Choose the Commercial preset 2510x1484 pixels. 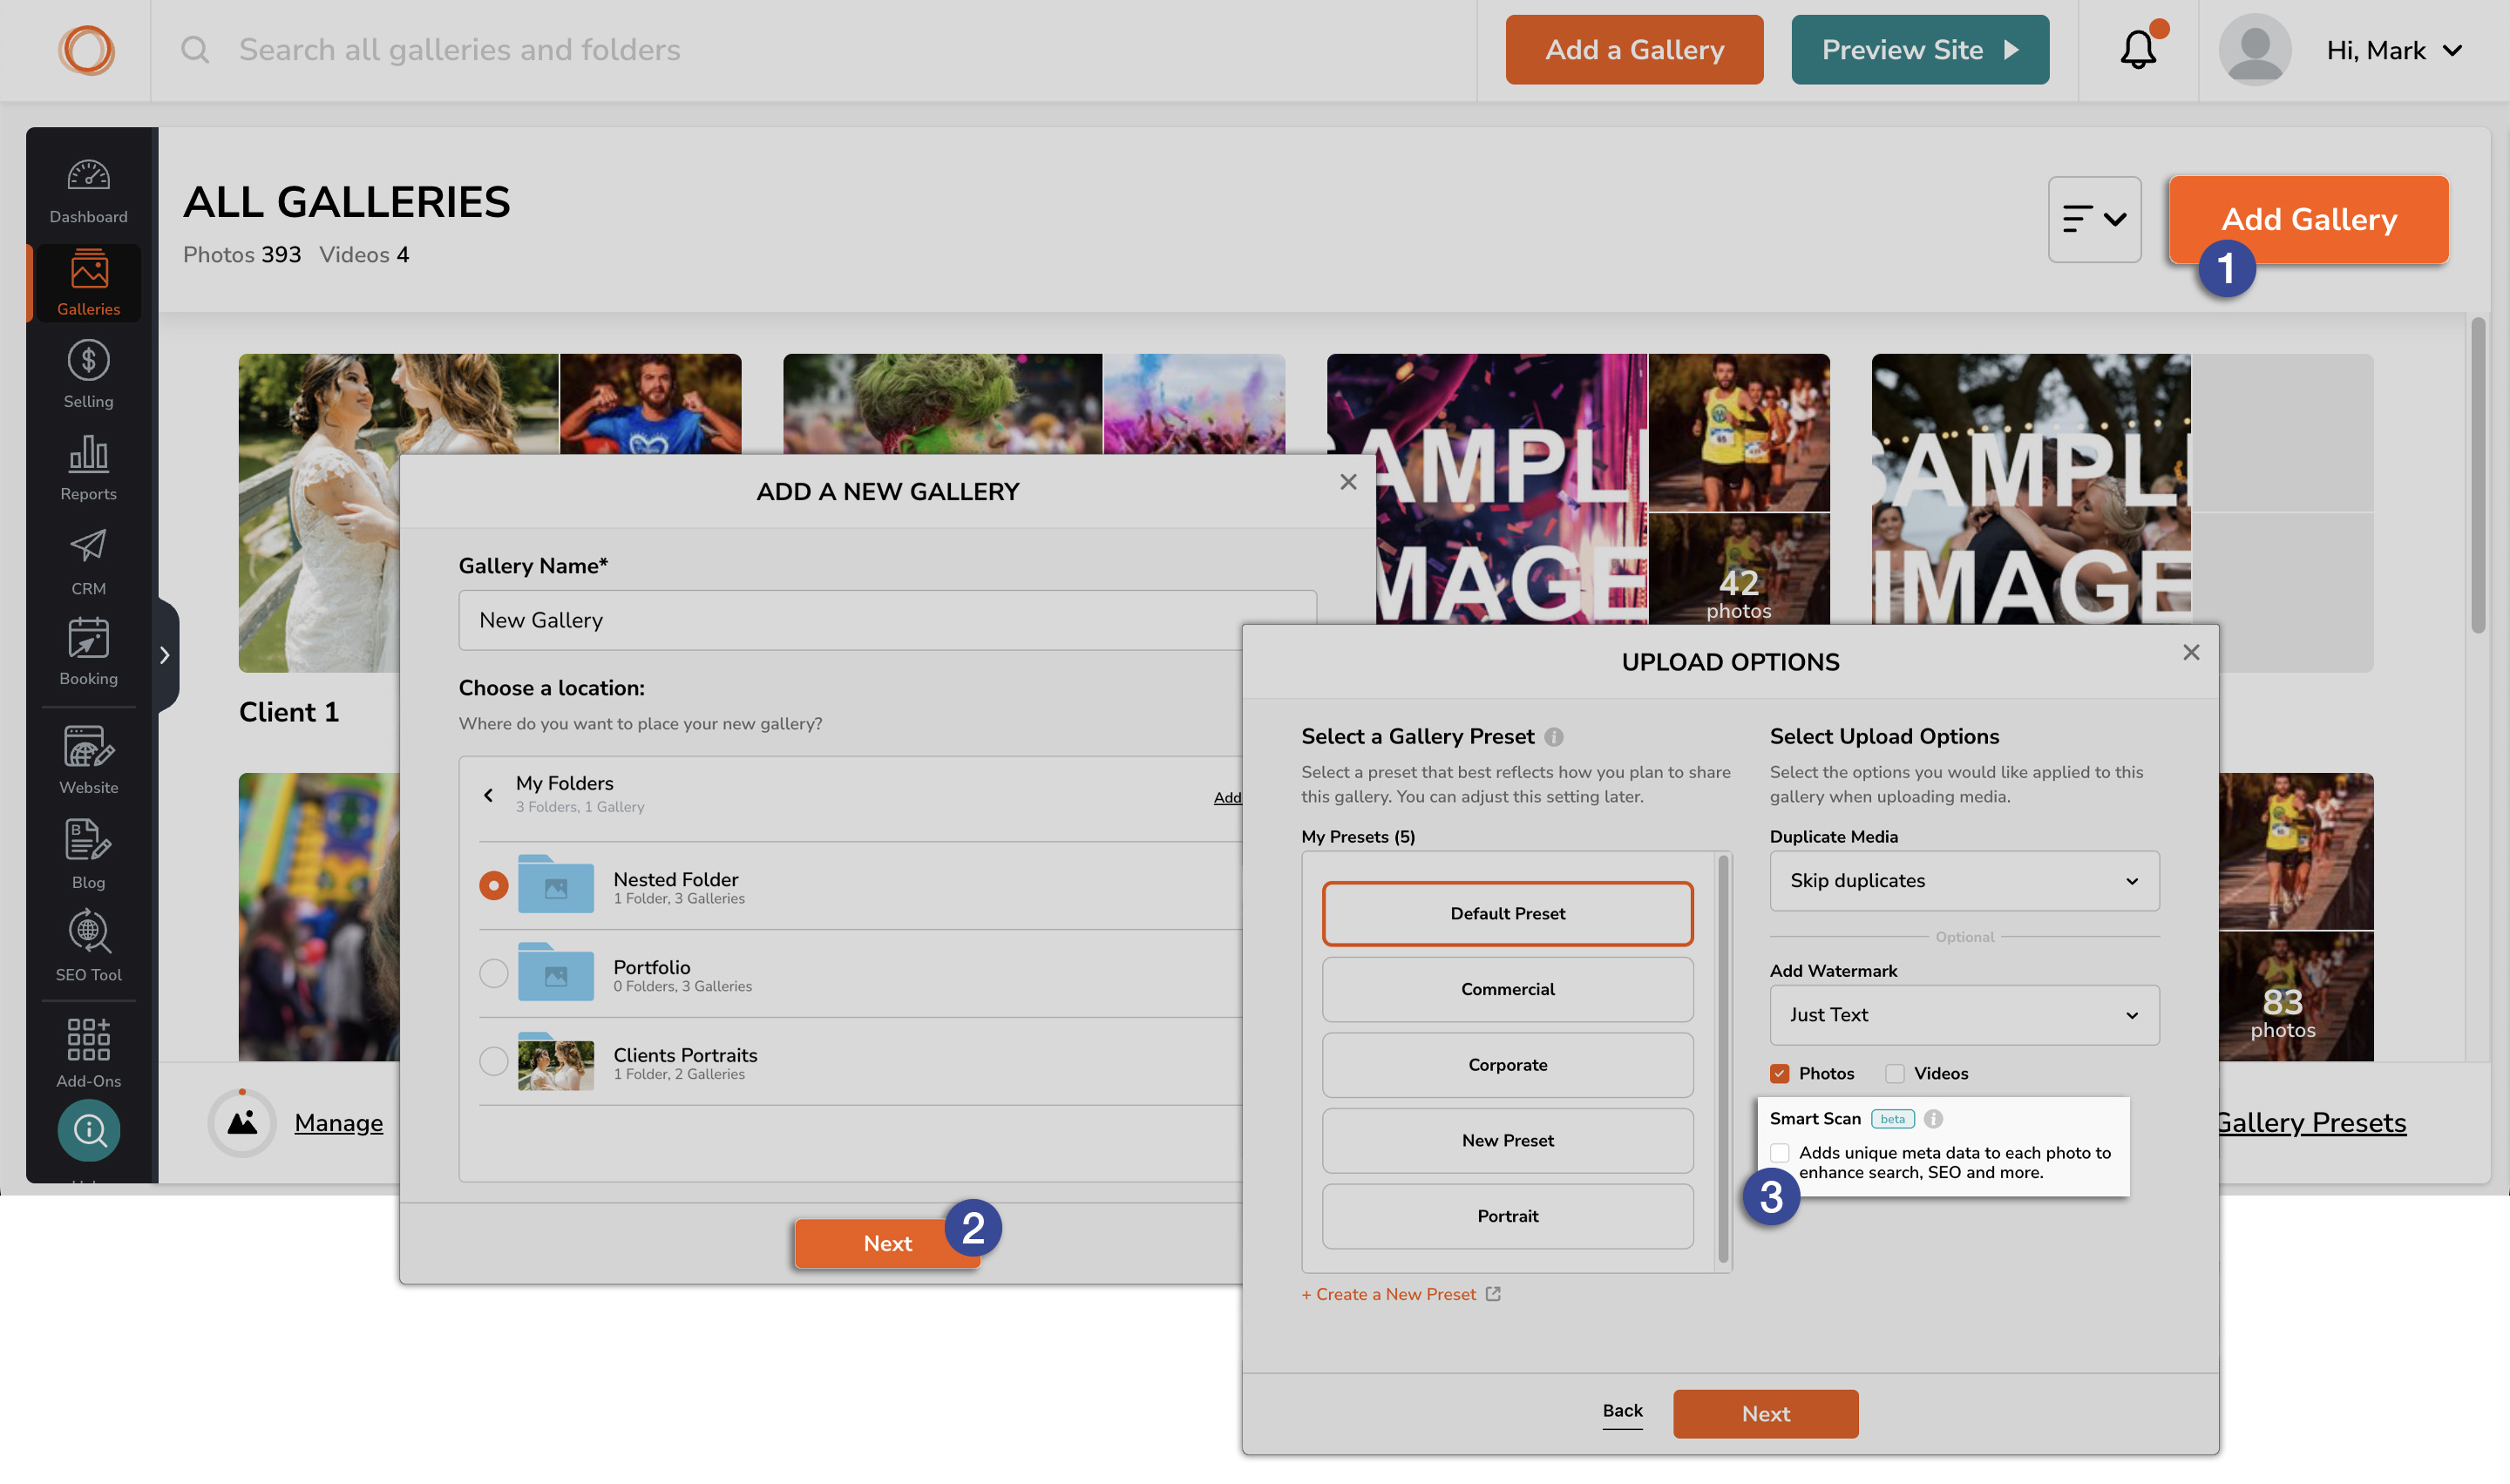(x=1508, y=989)
